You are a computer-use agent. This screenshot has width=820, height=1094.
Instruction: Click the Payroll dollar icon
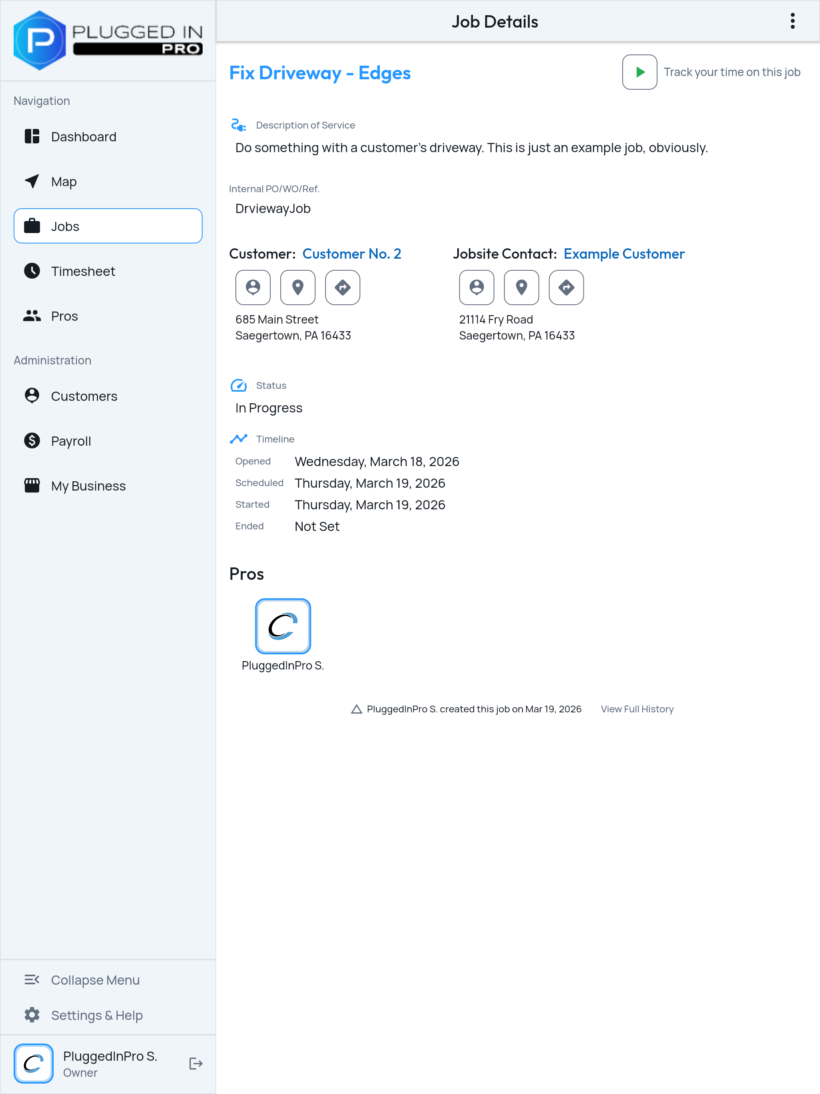(32, 440)
